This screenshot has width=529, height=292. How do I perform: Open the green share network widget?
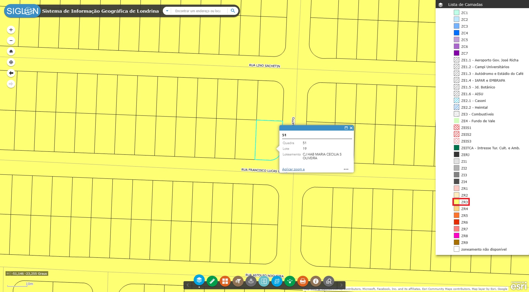click(290, 281)
